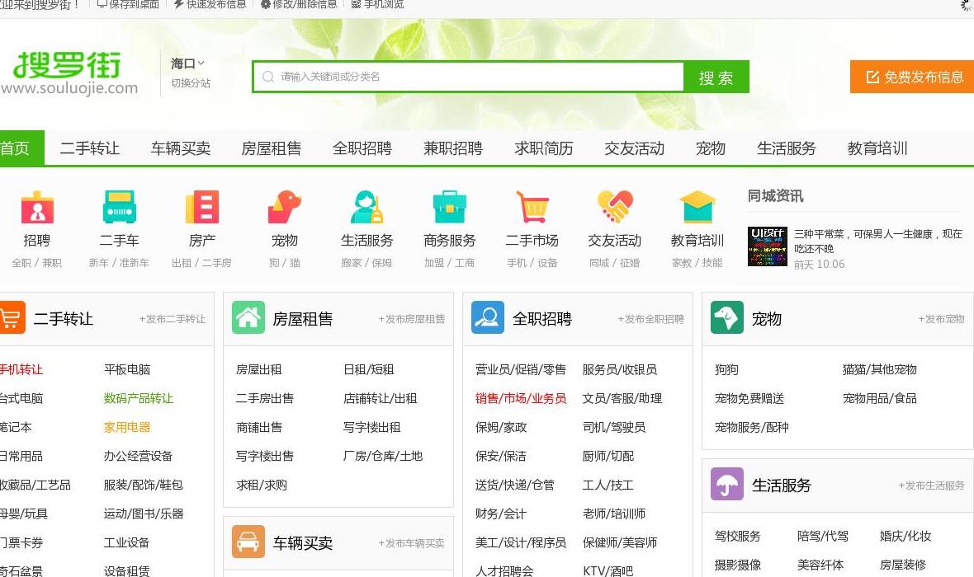Open the 婚庆/化妆 life service link
Viewport: 974px width, 577px height.
click(x=905, y=536)
